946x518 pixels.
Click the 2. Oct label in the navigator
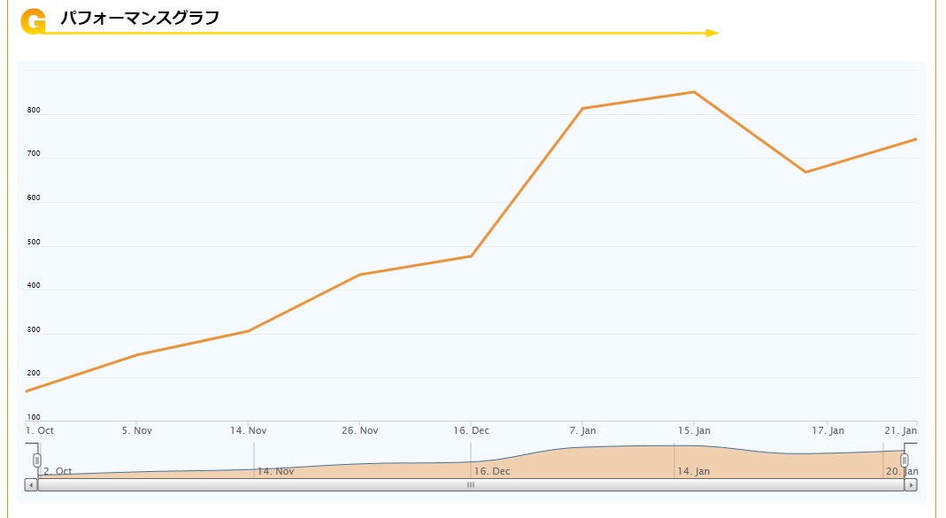click(58, 471)
